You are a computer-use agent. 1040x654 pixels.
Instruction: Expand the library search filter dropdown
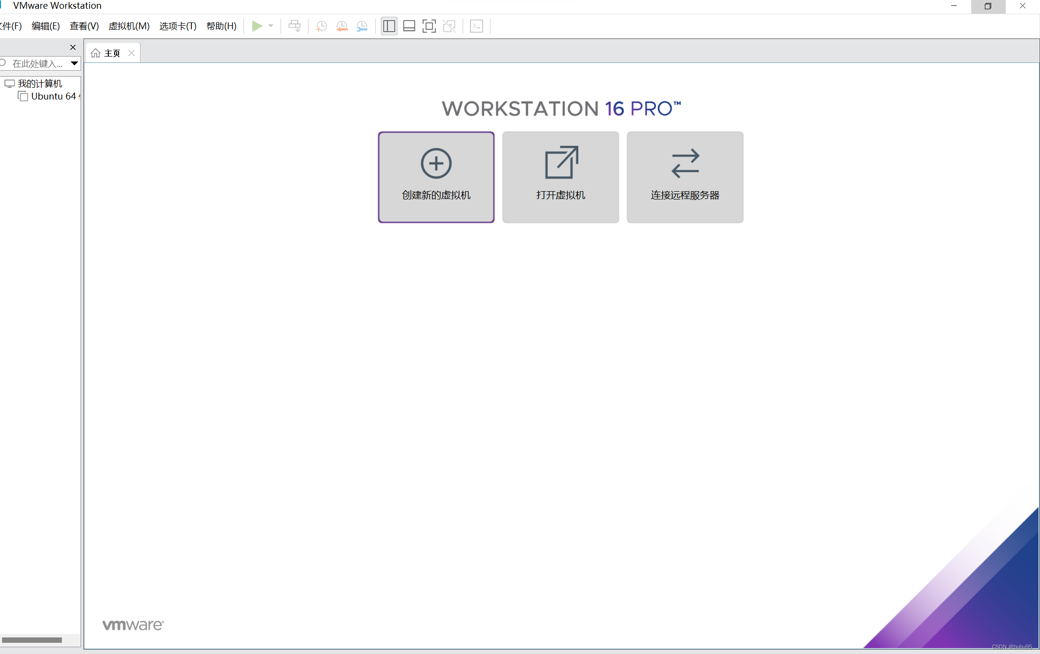pos(74,63)
